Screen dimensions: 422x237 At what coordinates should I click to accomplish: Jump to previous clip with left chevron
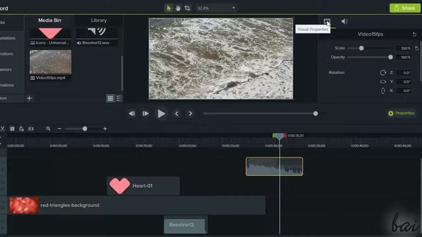click(177, 114)
